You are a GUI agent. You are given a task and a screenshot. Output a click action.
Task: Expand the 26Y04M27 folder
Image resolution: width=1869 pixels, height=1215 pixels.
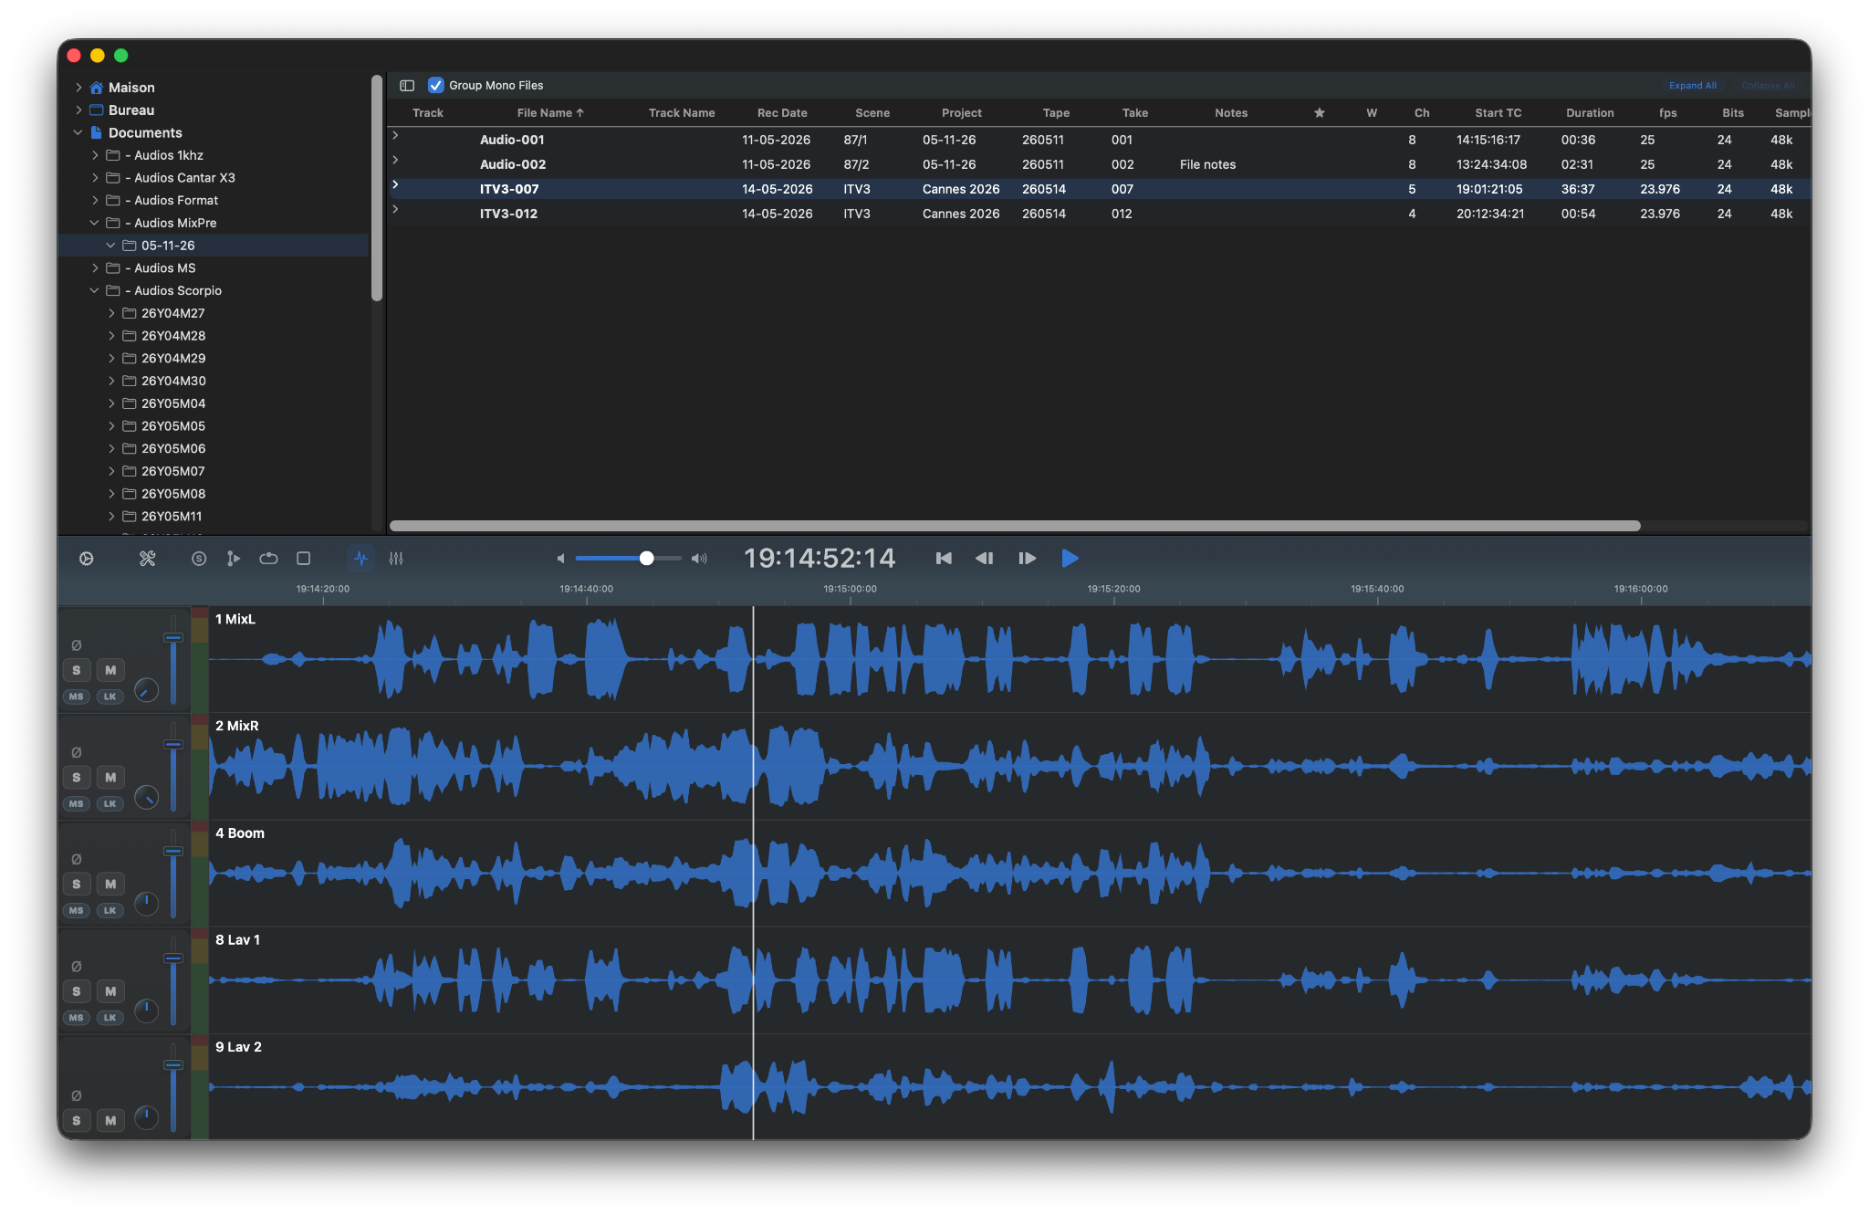[111, 313]
